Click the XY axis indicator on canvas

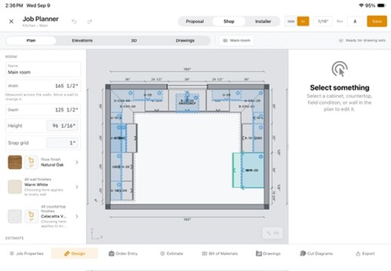[x=97, y=234]
